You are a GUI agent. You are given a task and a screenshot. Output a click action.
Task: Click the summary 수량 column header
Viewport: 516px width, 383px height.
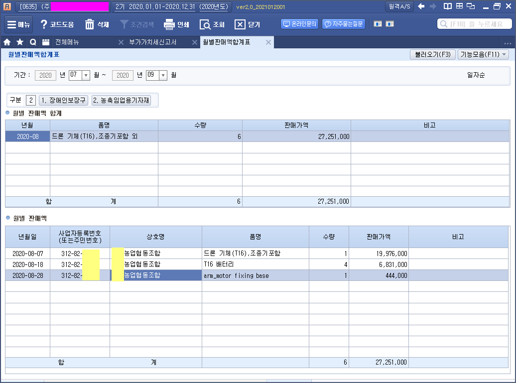(x=200, y=125)
